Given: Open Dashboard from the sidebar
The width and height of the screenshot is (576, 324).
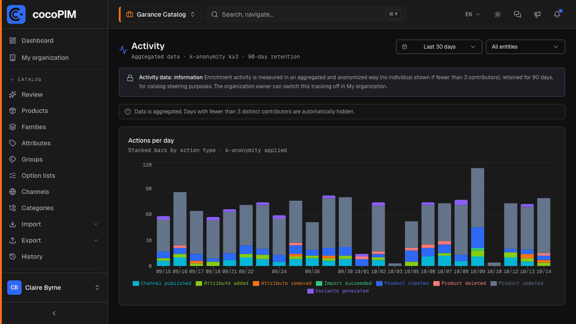Looking at the screenshot, I should [54, 40].
